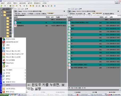121x96 pixels.
Task: Click the toolbar's forward arrow icon
Action: pyautogui.click(x=27, y=6)
